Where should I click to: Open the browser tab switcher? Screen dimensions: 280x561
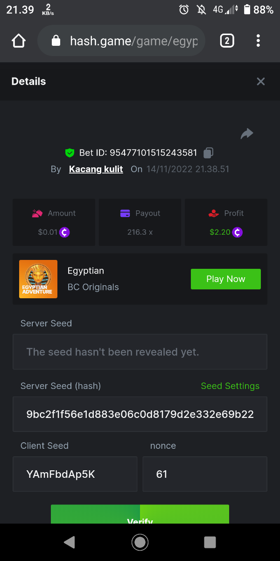pos(226,41)
